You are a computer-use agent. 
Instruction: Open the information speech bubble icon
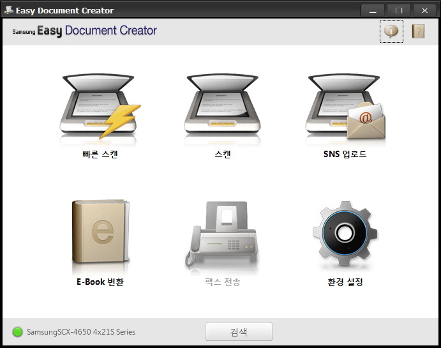[x=391, y=31]
